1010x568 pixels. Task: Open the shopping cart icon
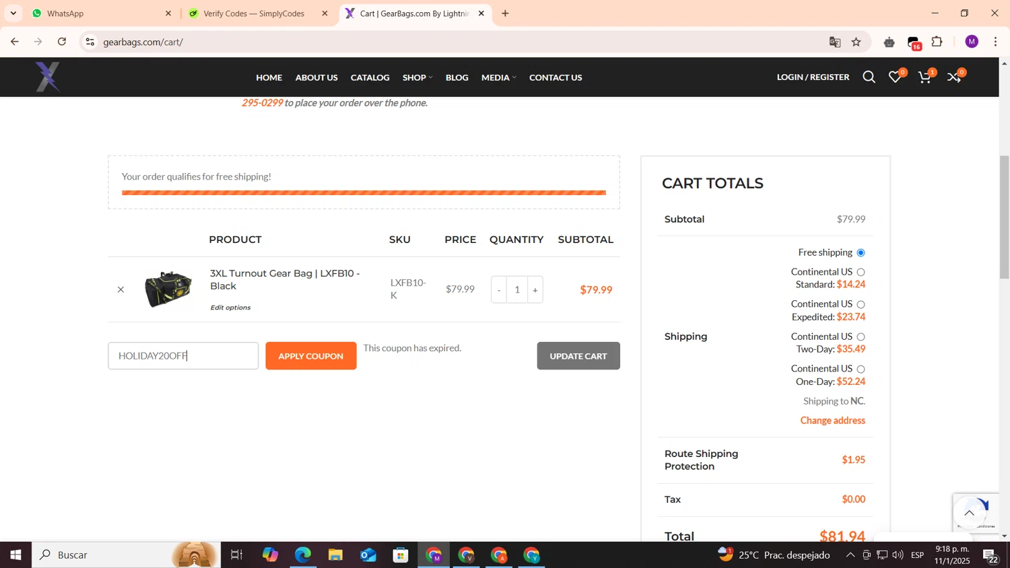click(x=924, y=77)
